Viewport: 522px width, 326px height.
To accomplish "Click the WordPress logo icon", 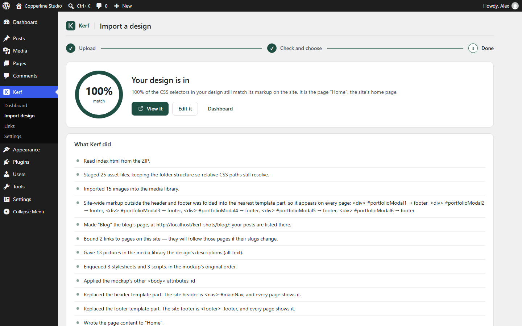I will pyautogui.click(x=6, y=6).
